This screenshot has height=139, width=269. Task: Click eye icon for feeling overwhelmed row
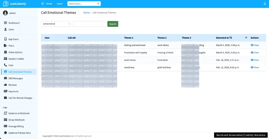(x=252, y=45)
